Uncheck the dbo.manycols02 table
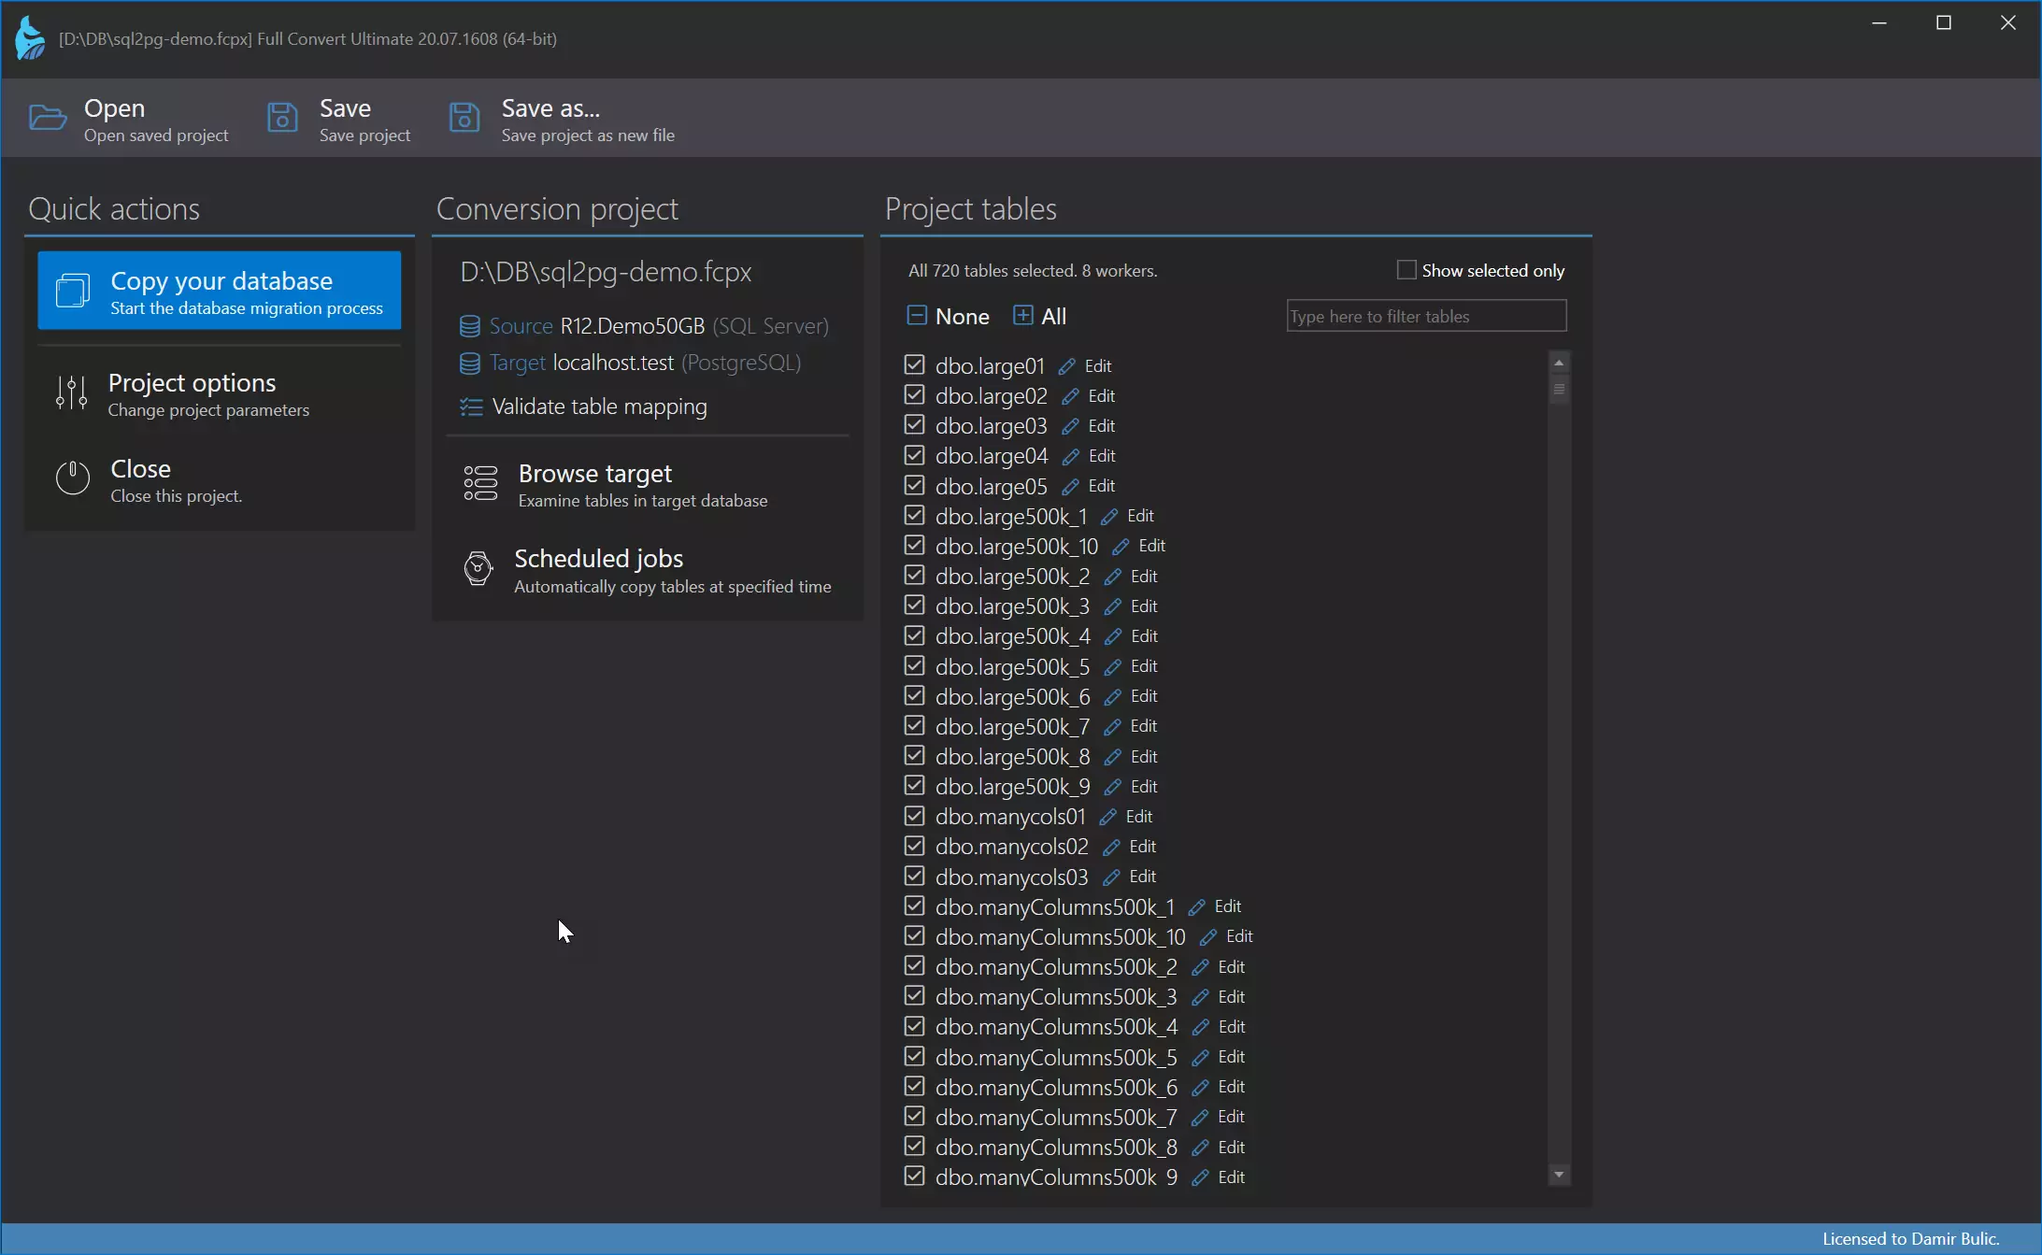The width and height of the screenshot is (2042, 1255). pyautogui.click(x=914, y=846)
